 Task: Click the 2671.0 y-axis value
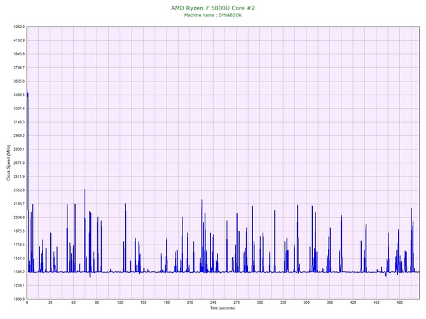tap(19, 163)
